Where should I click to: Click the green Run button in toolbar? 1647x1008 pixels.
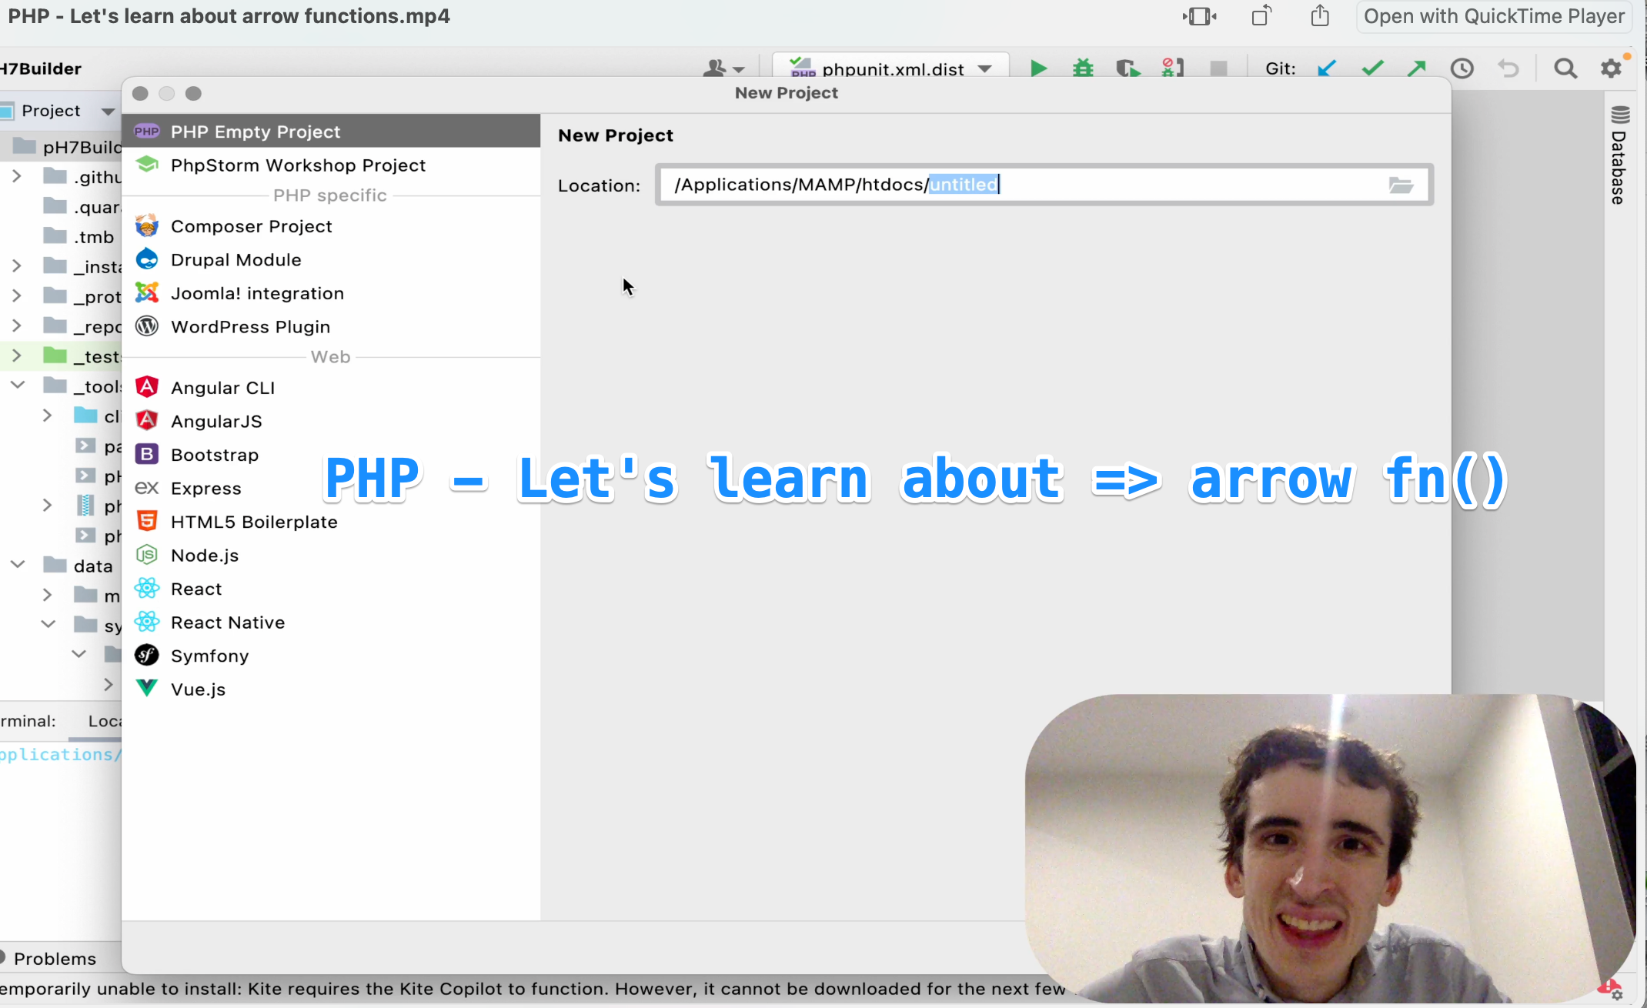(x=1038, y=69)
